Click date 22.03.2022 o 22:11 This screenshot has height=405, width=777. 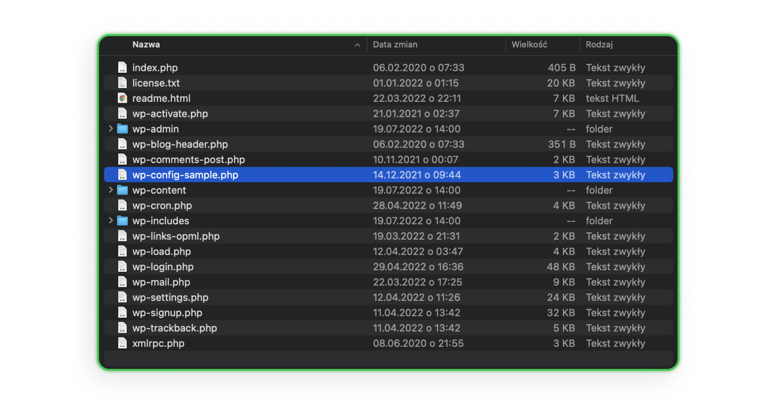(417, 98)
